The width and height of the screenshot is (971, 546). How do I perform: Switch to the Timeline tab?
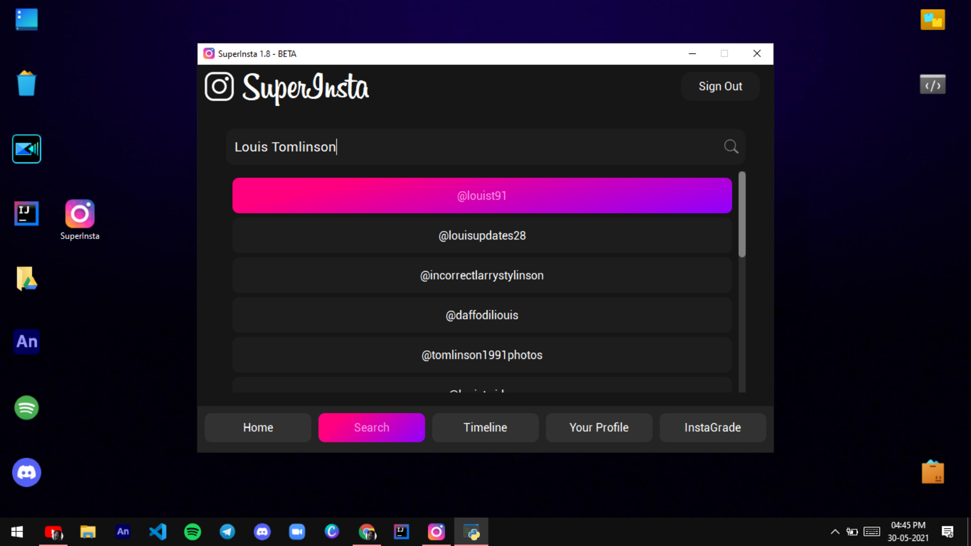click(485, 428)
